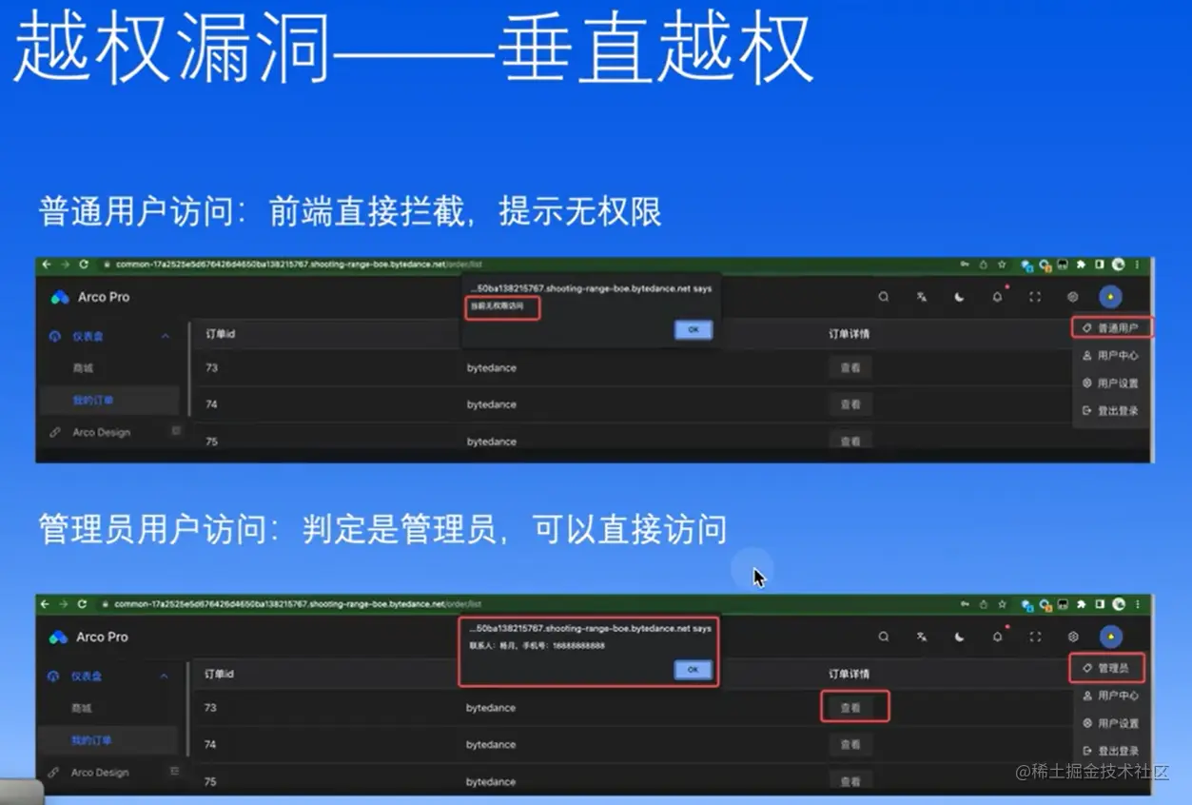Image resolution: width=1192 pixels, height=805 pixels.
Task: Open Arco Design link in 管理员 sidebar
Action: (100, 773)
